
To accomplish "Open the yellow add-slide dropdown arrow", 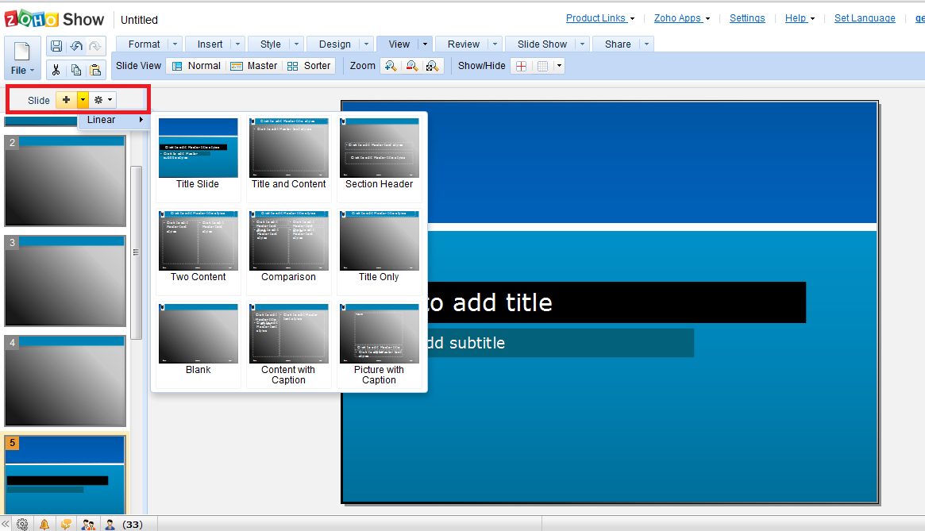I will 83,100.
